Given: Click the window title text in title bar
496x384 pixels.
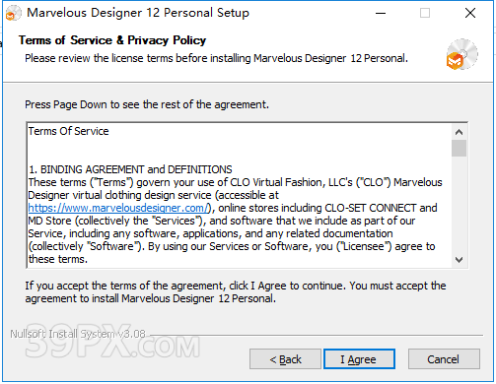Looking at the screenshot, I should click(138, 13).
